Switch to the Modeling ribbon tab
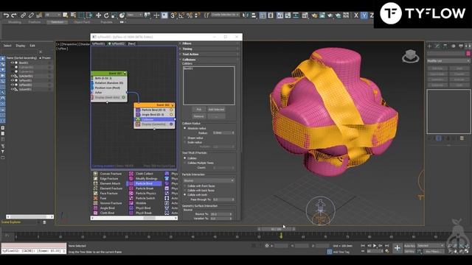This screenshot has height=265, width=472. click(15, 22)
